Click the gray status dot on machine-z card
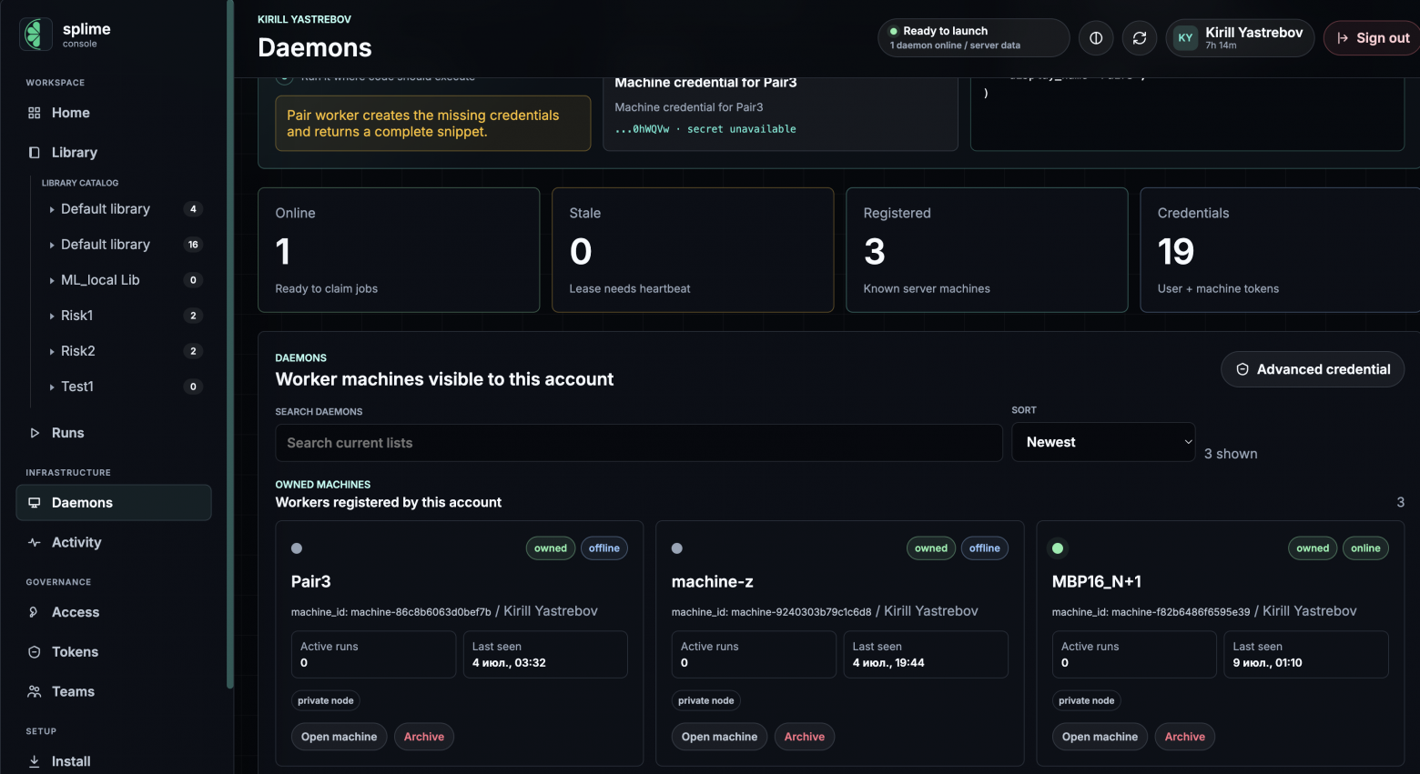The width and height of the screenshot is (1420, 774). coord(677,548)
